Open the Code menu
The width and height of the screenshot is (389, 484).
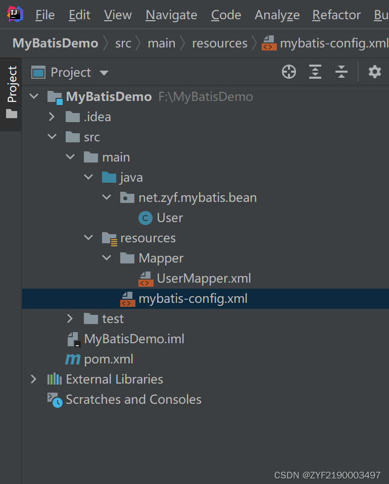226,15
